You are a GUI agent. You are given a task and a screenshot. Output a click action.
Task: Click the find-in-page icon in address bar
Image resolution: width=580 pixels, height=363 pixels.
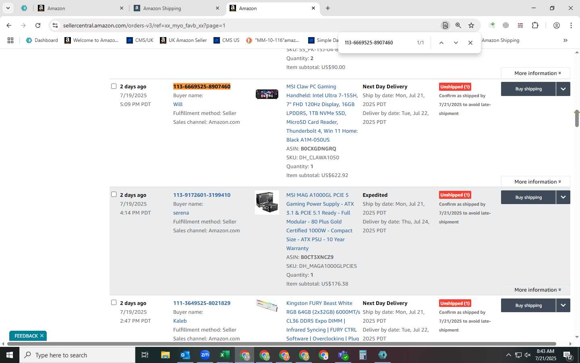pyautogui.click(x=445, y=25)
